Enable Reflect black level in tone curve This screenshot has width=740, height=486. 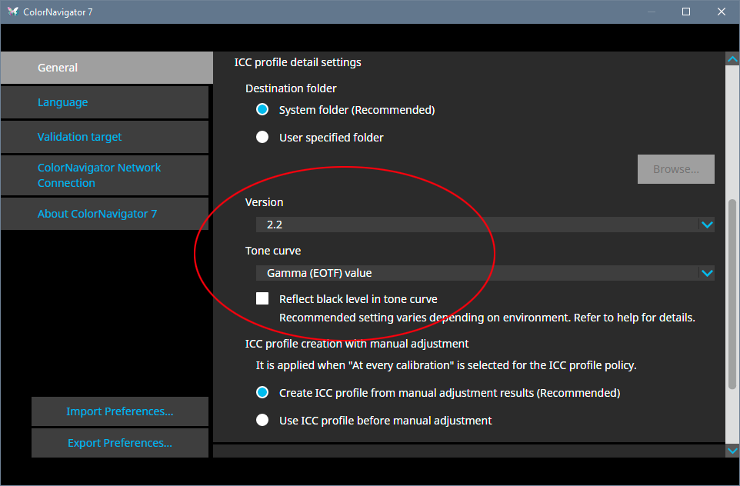click(262, 298)
